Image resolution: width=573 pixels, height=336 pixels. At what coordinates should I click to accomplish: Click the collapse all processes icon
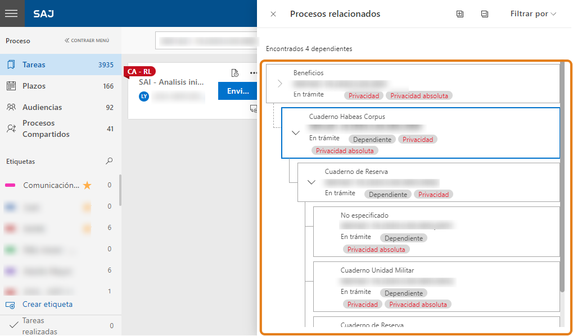point(485,14)
